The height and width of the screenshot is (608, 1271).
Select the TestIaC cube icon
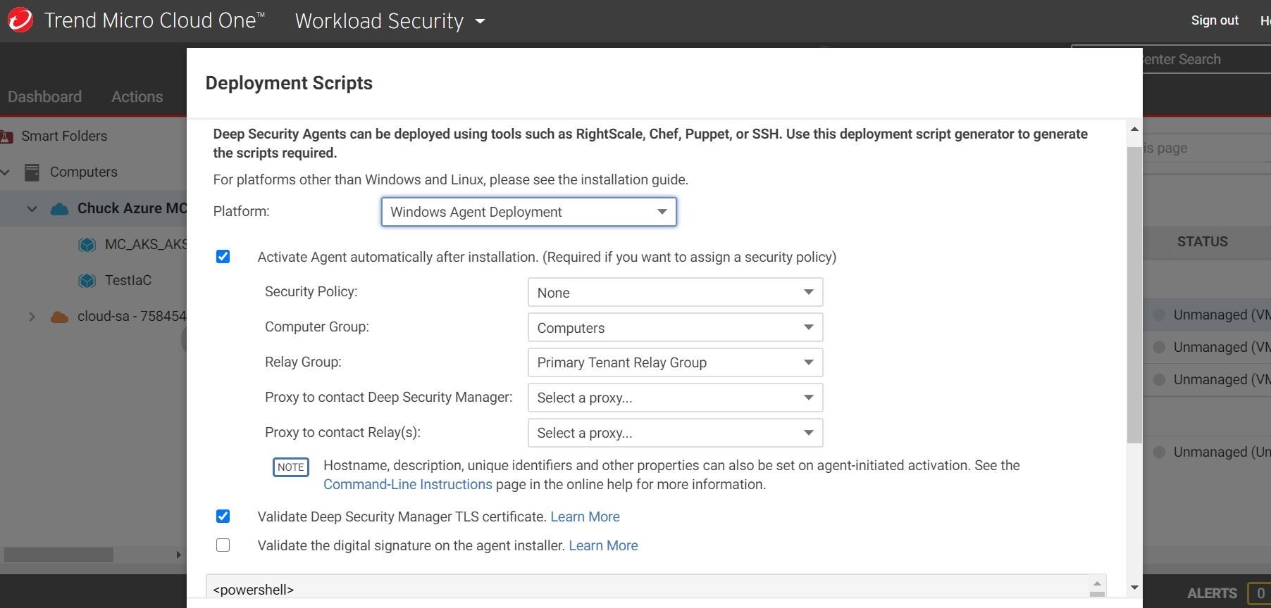[x=87, y=281]
